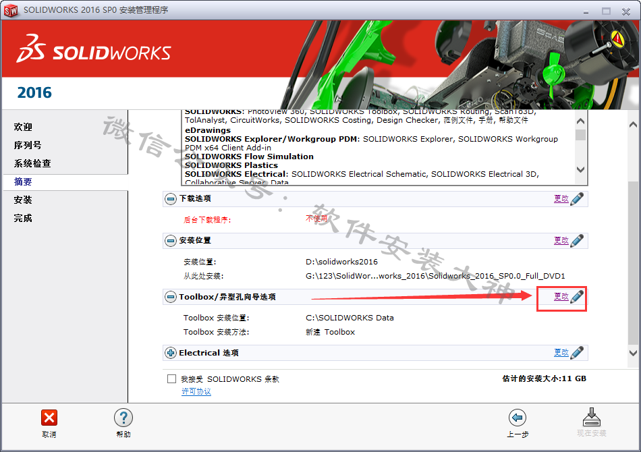Image resolution: width=641 pixels, height=452 pixels.
Task: Open the 许可协议 license agreement link
Action: 196,391
